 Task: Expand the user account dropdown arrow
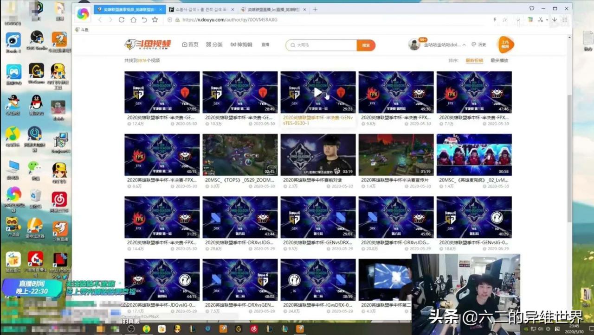tap(465, 44)
